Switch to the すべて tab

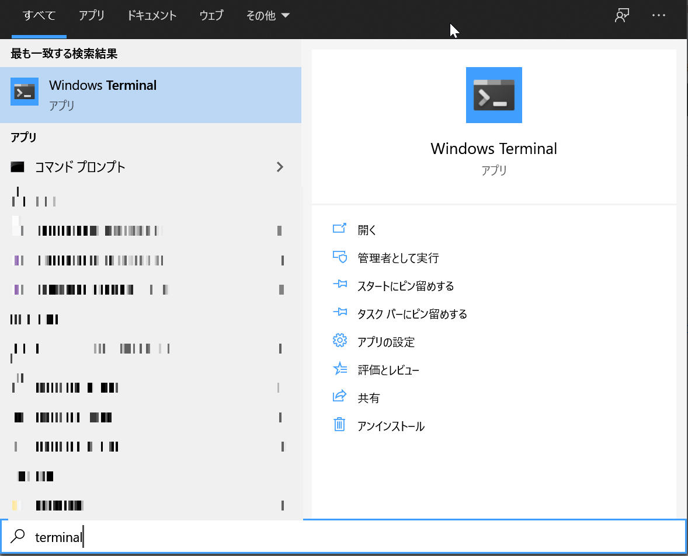pyautogui.click(x=39, y=16)
